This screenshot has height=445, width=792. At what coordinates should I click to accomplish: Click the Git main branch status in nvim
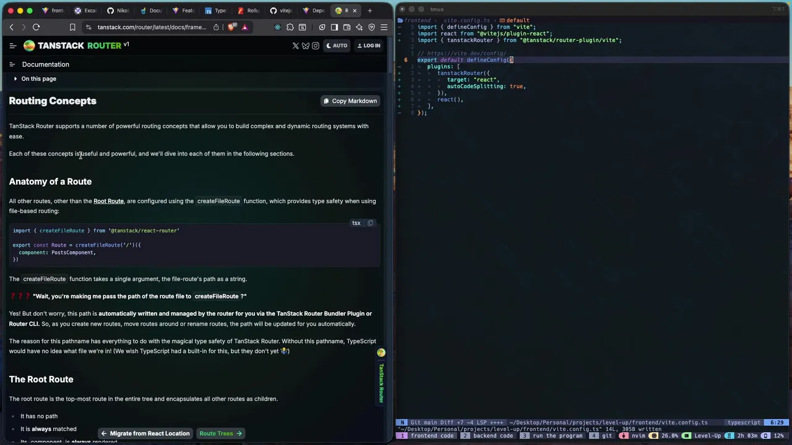tap(424, 423)
